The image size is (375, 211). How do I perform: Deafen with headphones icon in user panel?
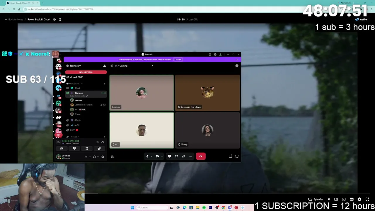94,157
